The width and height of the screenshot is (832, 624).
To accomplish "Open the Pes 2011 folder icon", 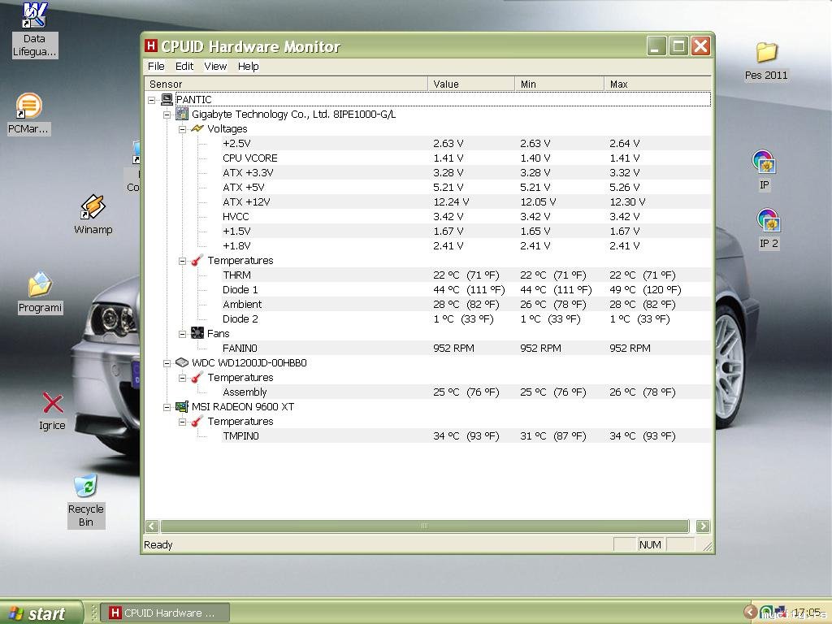I will pyautogui.click(x=766, y=54).
